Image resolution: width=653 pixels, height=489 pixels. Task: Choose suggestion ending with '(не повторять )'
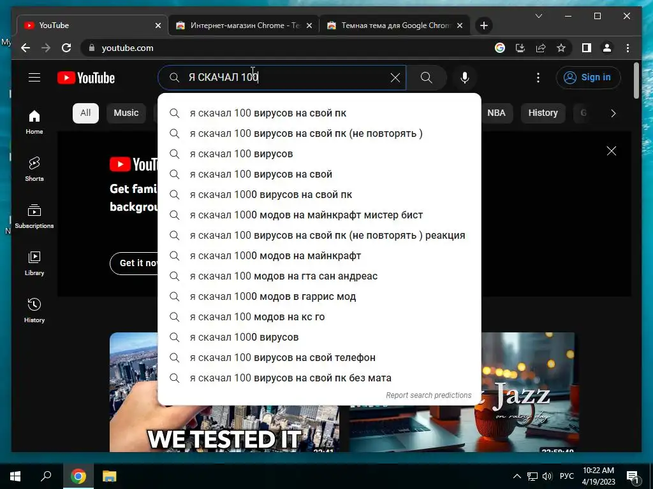(x=319, y=134)
